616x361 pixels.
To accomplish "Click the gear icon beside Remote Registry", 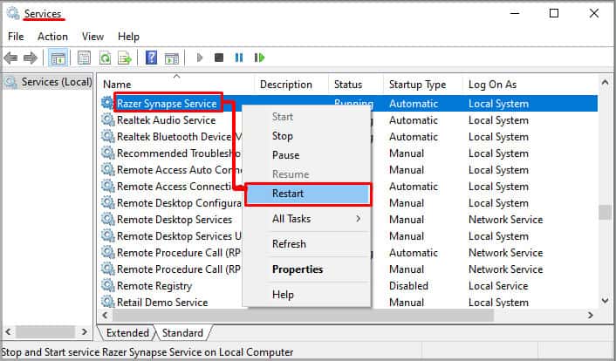I will tap(107, 286).
